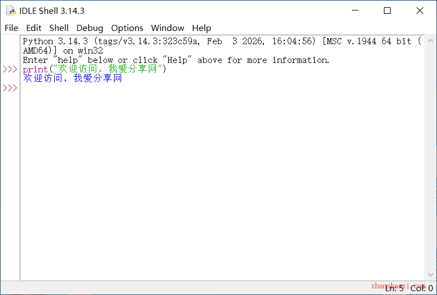Image resolution: width=437 pixels, height=295 pixels.
Task: Click the blue output line 欢迎访问，我爱分享网
Action: tap(72, 78)
